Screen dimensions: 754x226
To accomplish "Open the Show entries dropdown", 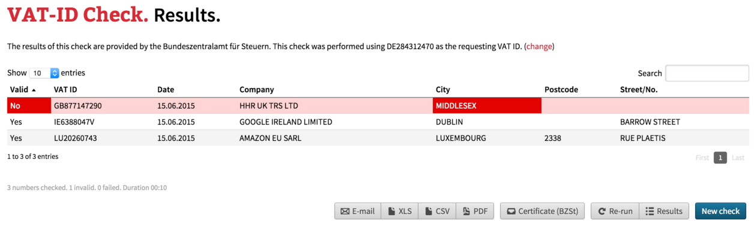I will [44, 73].
